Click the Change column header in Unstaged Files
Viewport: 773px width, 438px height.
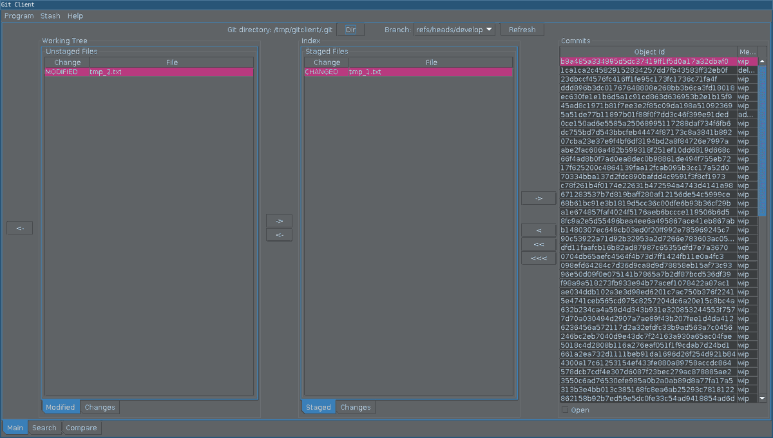point(68,62)
